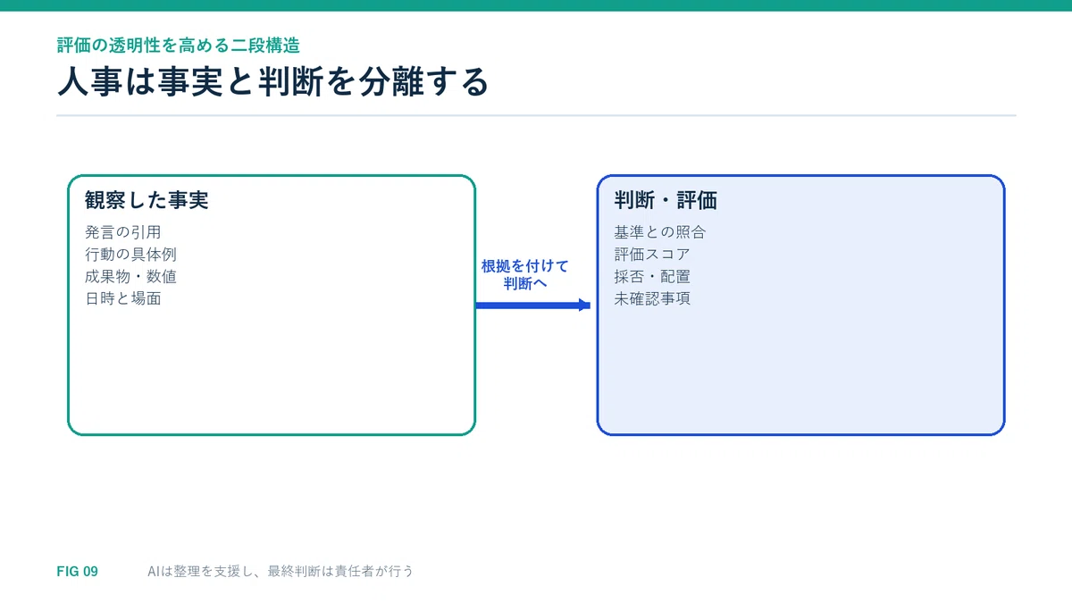Select the line 基準との照合
Screen dimensions: 1072x603
point(659,232)
